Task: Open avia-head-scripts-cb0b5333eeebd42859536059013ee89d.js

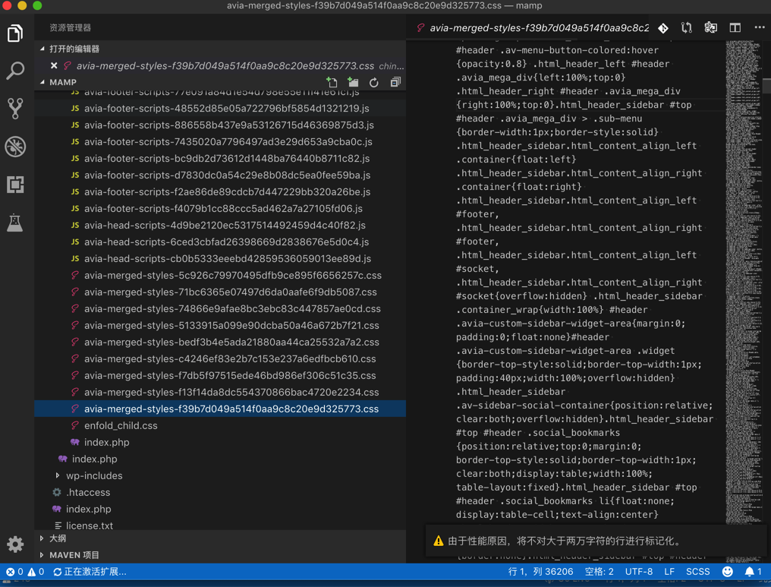Action: tap(220, 259)
